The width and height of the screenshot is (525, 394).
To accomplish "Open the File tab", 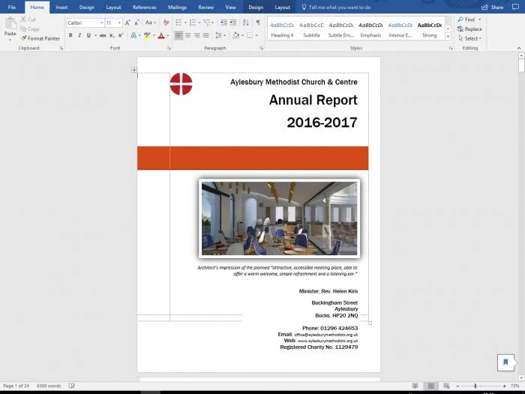I will point(12,7).
